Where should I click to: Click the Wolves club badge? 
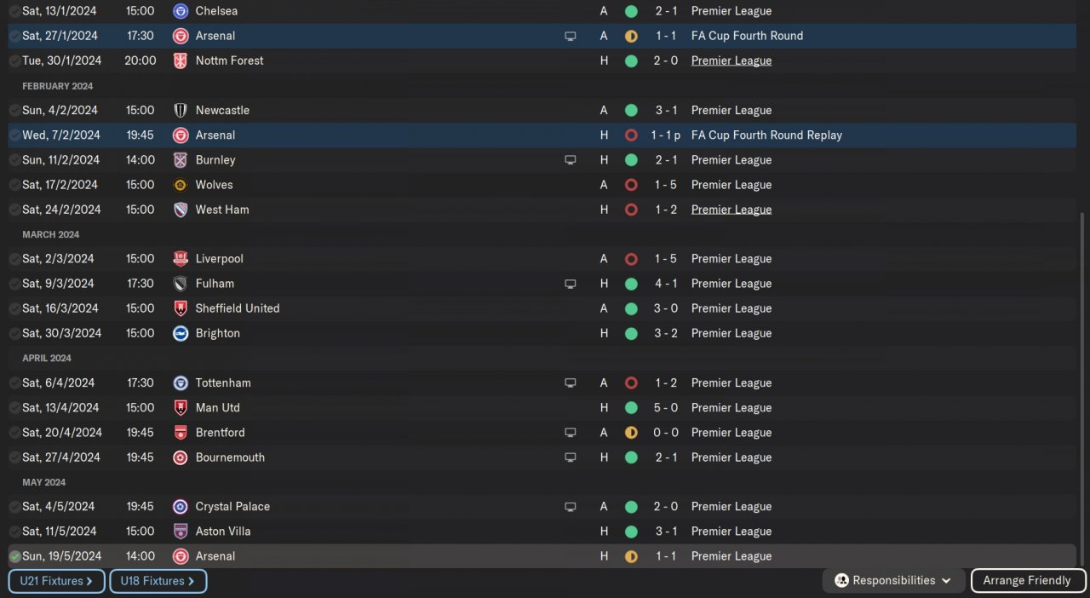pos(180,185)
